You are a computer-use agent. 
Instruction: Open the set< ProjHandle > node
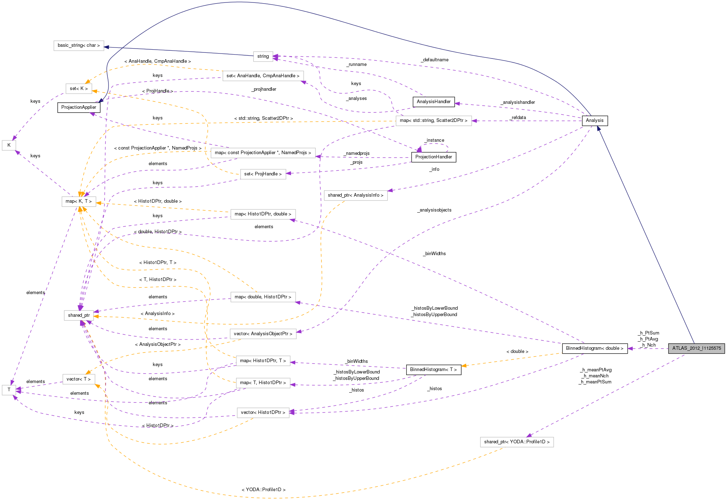[x=263, y=174]
